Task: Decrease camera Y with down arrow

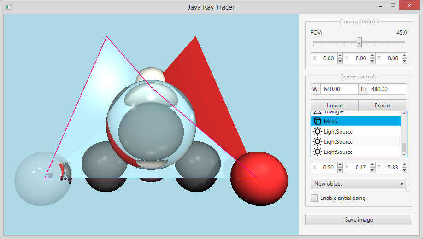Action: (372, 61)
